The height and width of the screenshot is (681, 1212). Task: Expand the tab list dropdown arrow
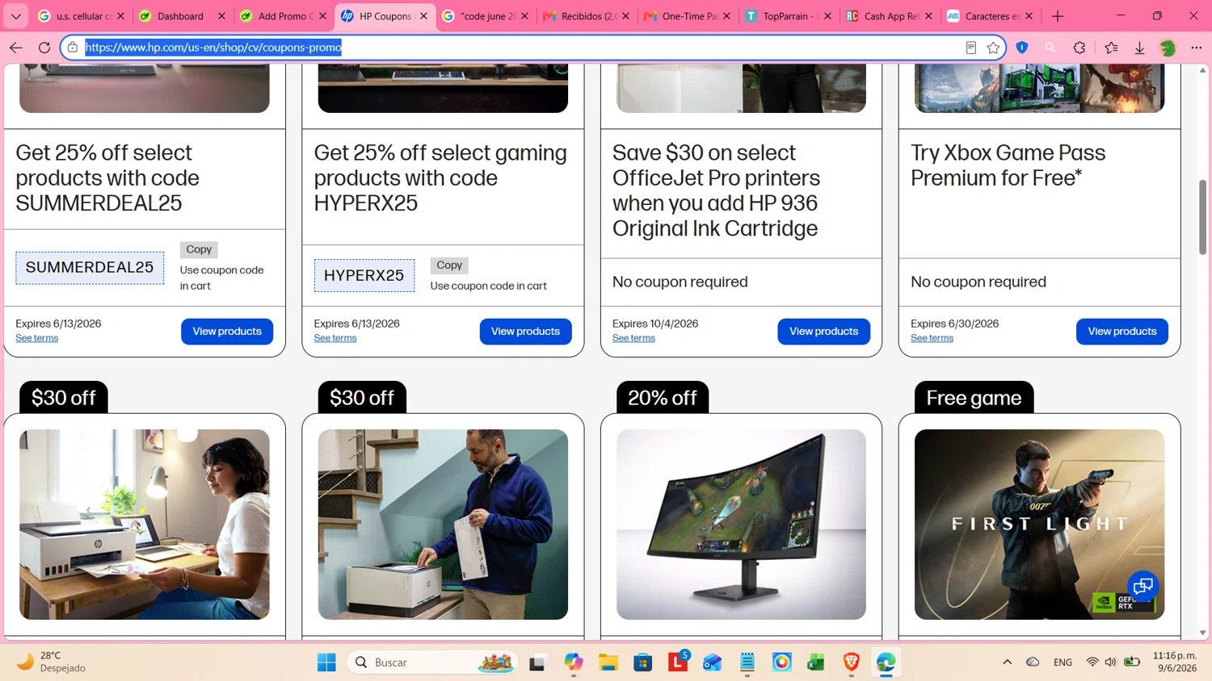15,16
